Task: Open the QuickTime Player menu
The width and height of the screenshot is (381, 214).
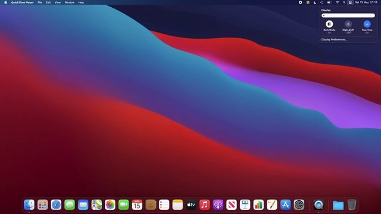Action: [23, 2]
